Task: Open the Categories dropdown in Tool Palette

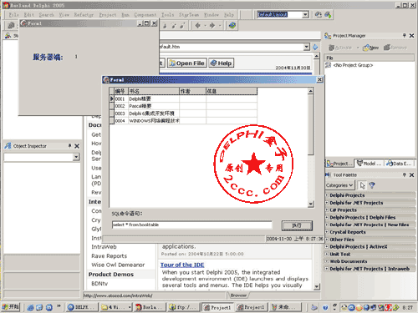Action: click(339, 185)
